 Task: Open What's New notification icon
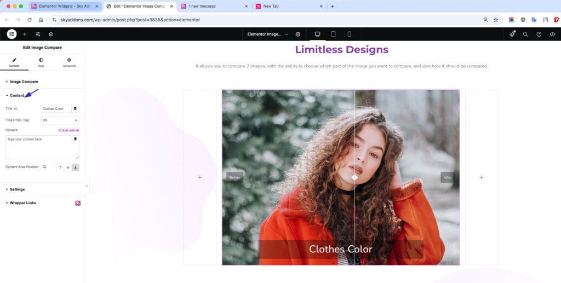[x=512, y=34]
